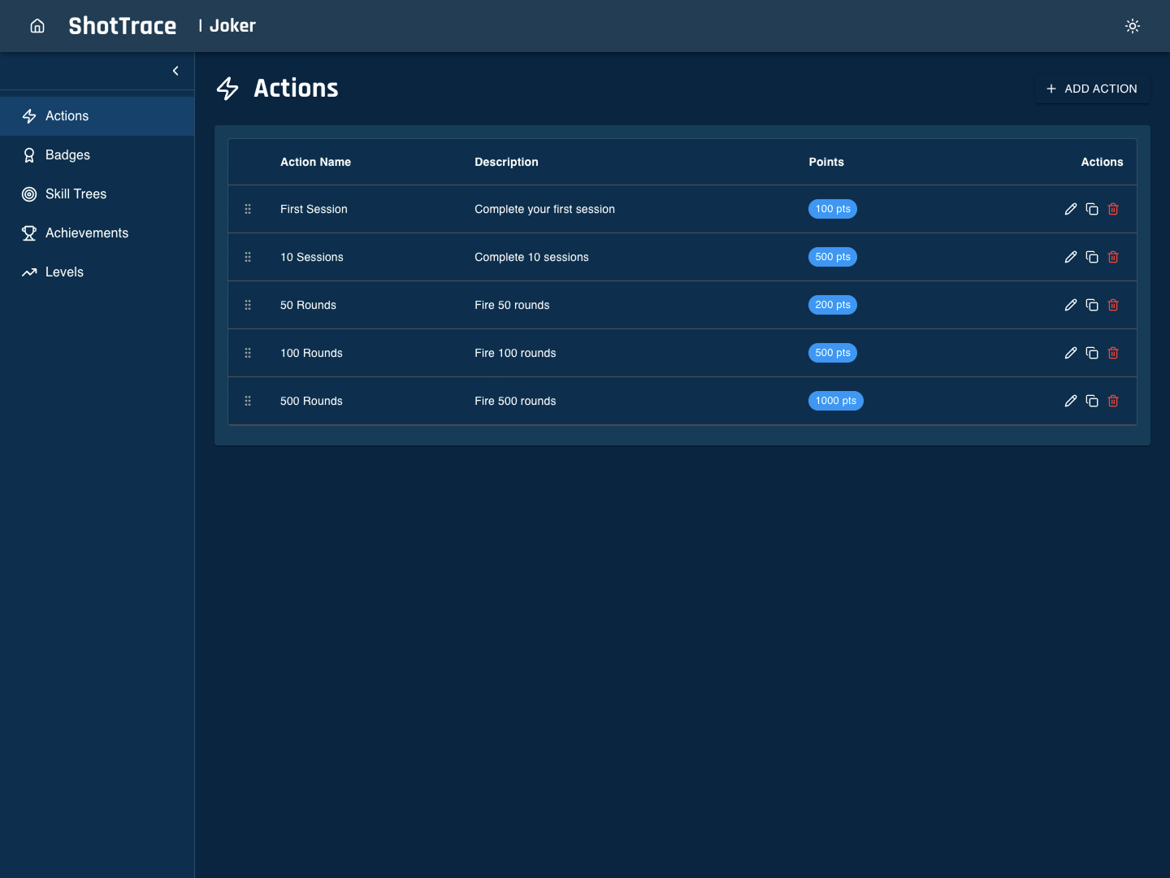Edit the 50 Rounds action
The width and height of the screenshot is (1170, 878).
click(x=1071, y=305)
